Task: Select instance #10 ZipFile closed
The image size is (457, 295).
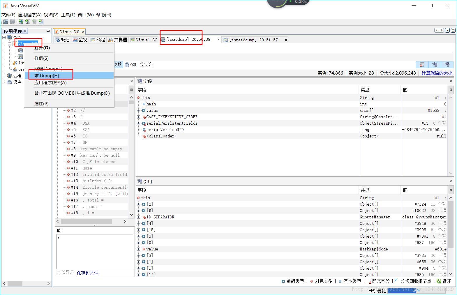Action: point(93,162)
